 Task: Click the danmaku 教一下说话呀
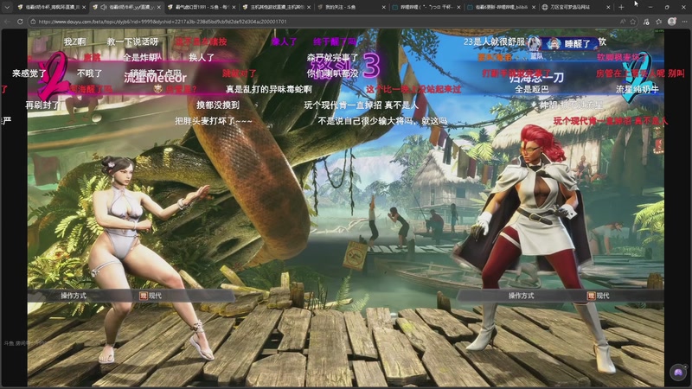pos(132,41)
